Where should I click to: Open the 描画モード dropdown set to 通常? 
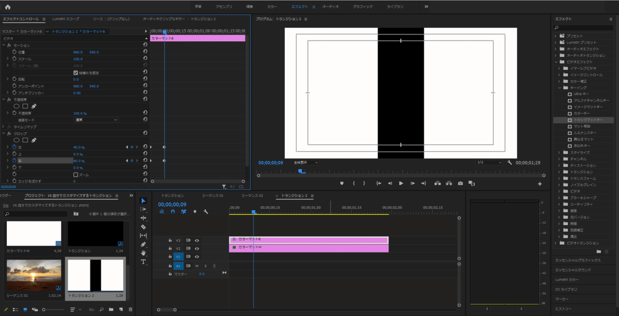point(95,120)
